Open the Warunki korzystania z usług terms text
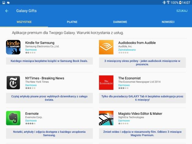The image size is (192, 144). click(100, 33)
